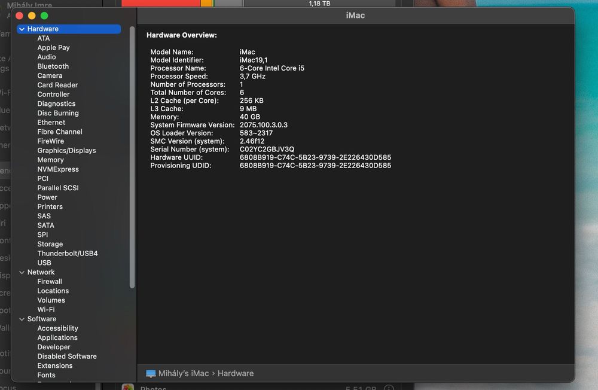This screenshot has height=390, width=598.
Task: Click the Hardware Overview heading
Action: 182,35
